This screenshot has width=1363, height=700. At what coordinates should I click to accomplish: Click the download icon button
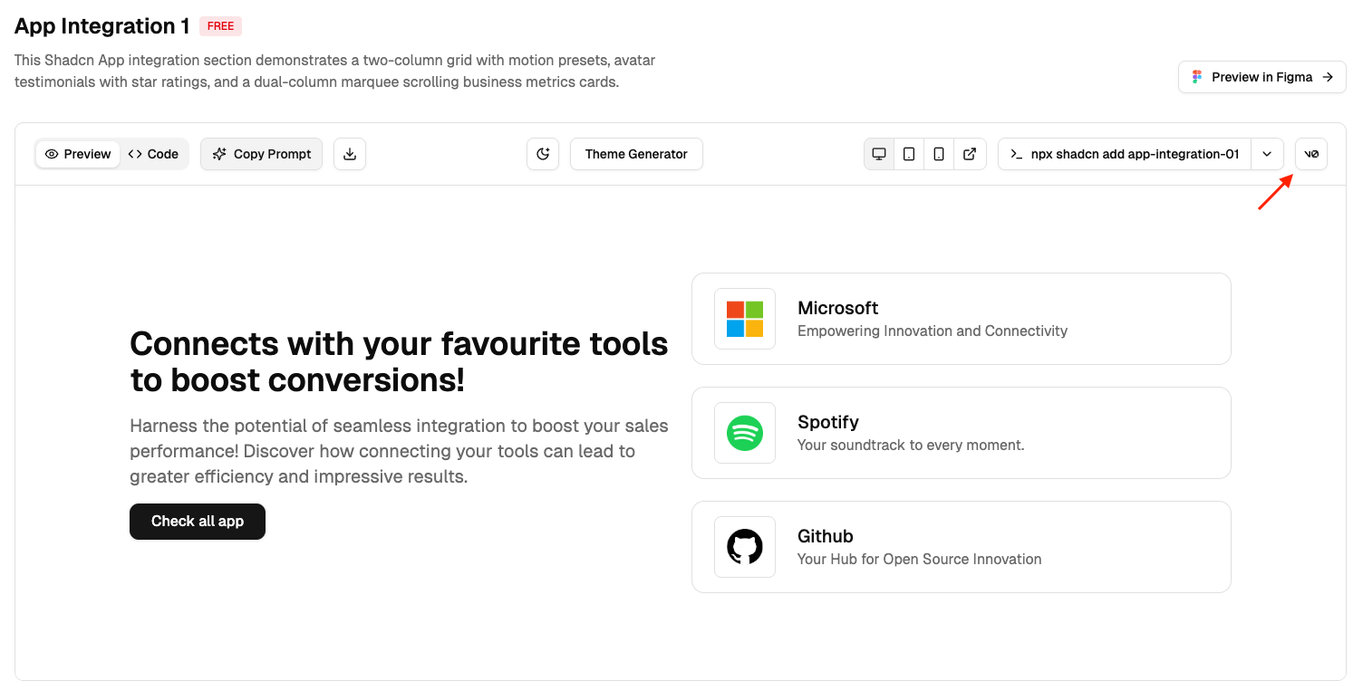coord(350,154)
